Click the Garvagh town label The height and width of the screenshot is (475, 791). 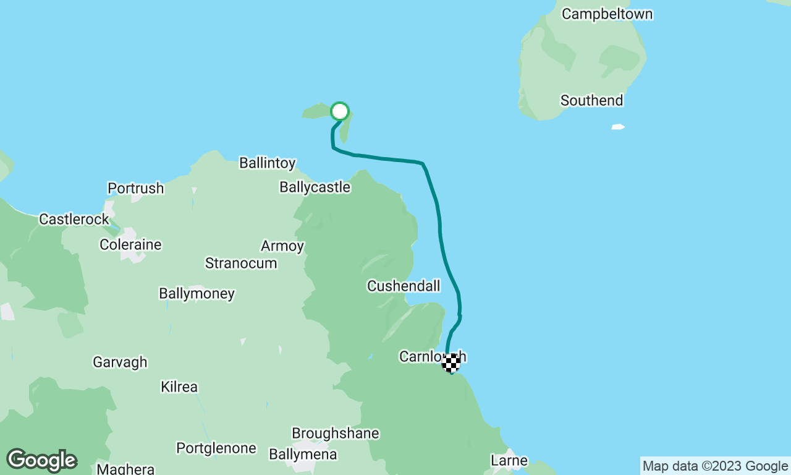click(x=120, y=362)
